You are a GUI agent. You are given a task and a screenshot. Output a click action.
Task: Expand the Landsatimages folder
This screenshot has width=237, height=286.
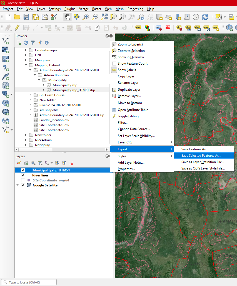tap(26, 50)
